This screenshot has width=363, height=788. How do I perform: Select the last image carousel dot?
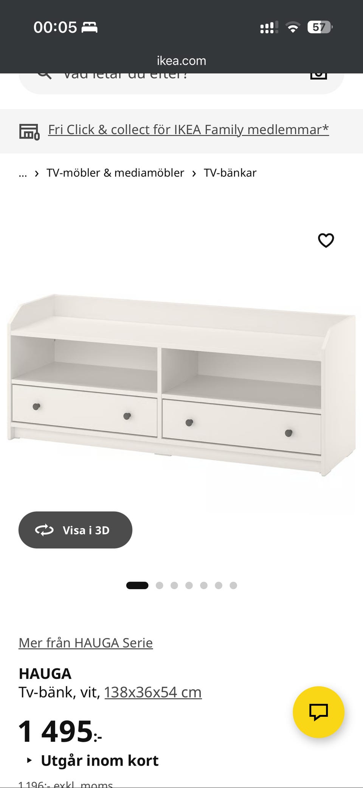(x=233, y=585)
